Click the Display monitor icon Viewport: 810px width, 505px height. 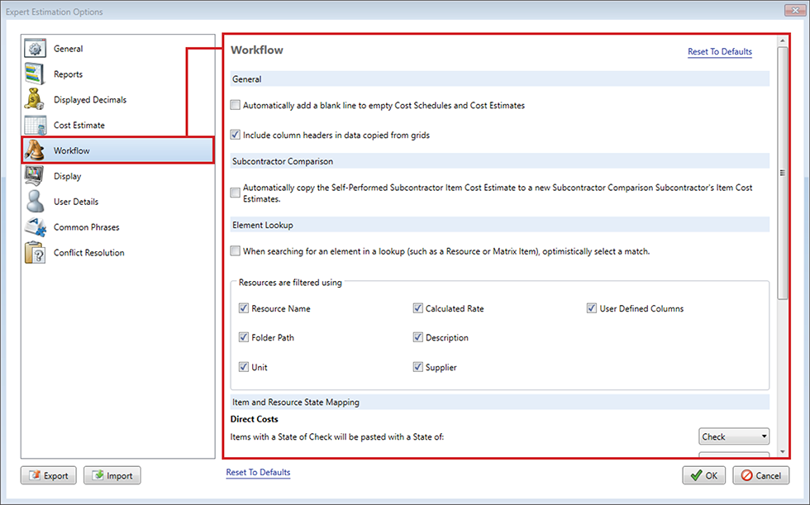pos(36,176)
